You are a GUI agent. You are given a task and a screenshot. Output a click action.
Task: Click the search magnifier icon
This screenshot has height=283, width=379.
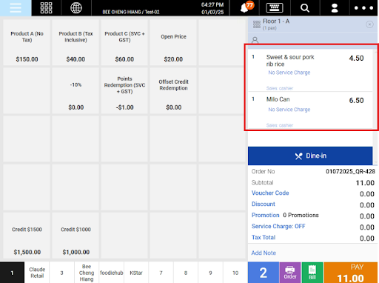pos(305,8)
